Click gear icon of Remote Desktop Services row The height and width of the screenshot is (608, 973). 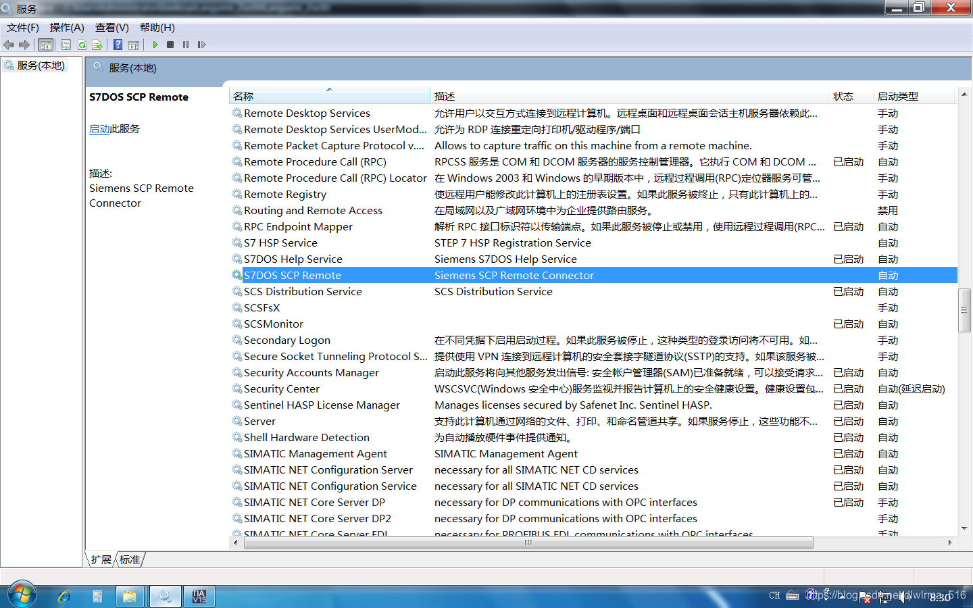(x=237, y=113)
